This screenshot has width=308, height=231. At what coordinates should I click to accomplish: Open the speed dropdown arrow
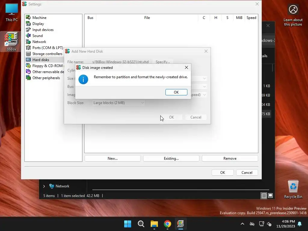[x=204, y=95]
